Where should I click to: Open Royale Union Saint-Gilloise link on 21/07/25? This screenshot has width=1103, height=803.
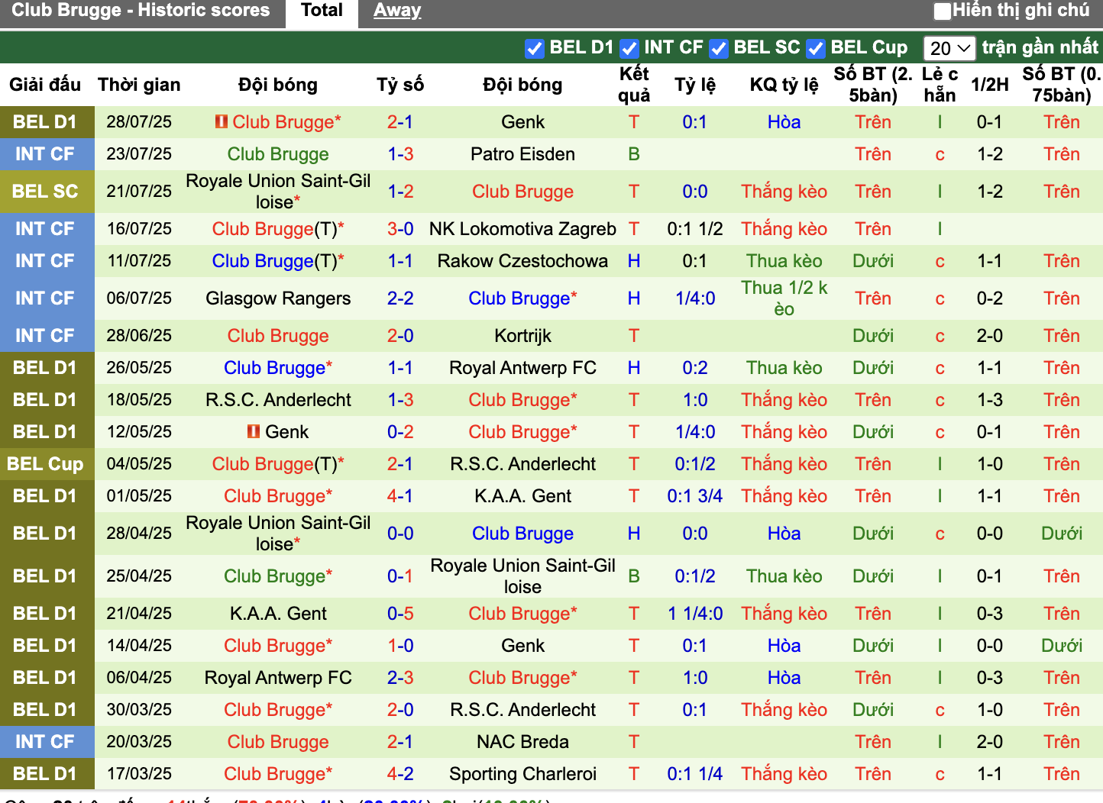[x=278, y=192]
